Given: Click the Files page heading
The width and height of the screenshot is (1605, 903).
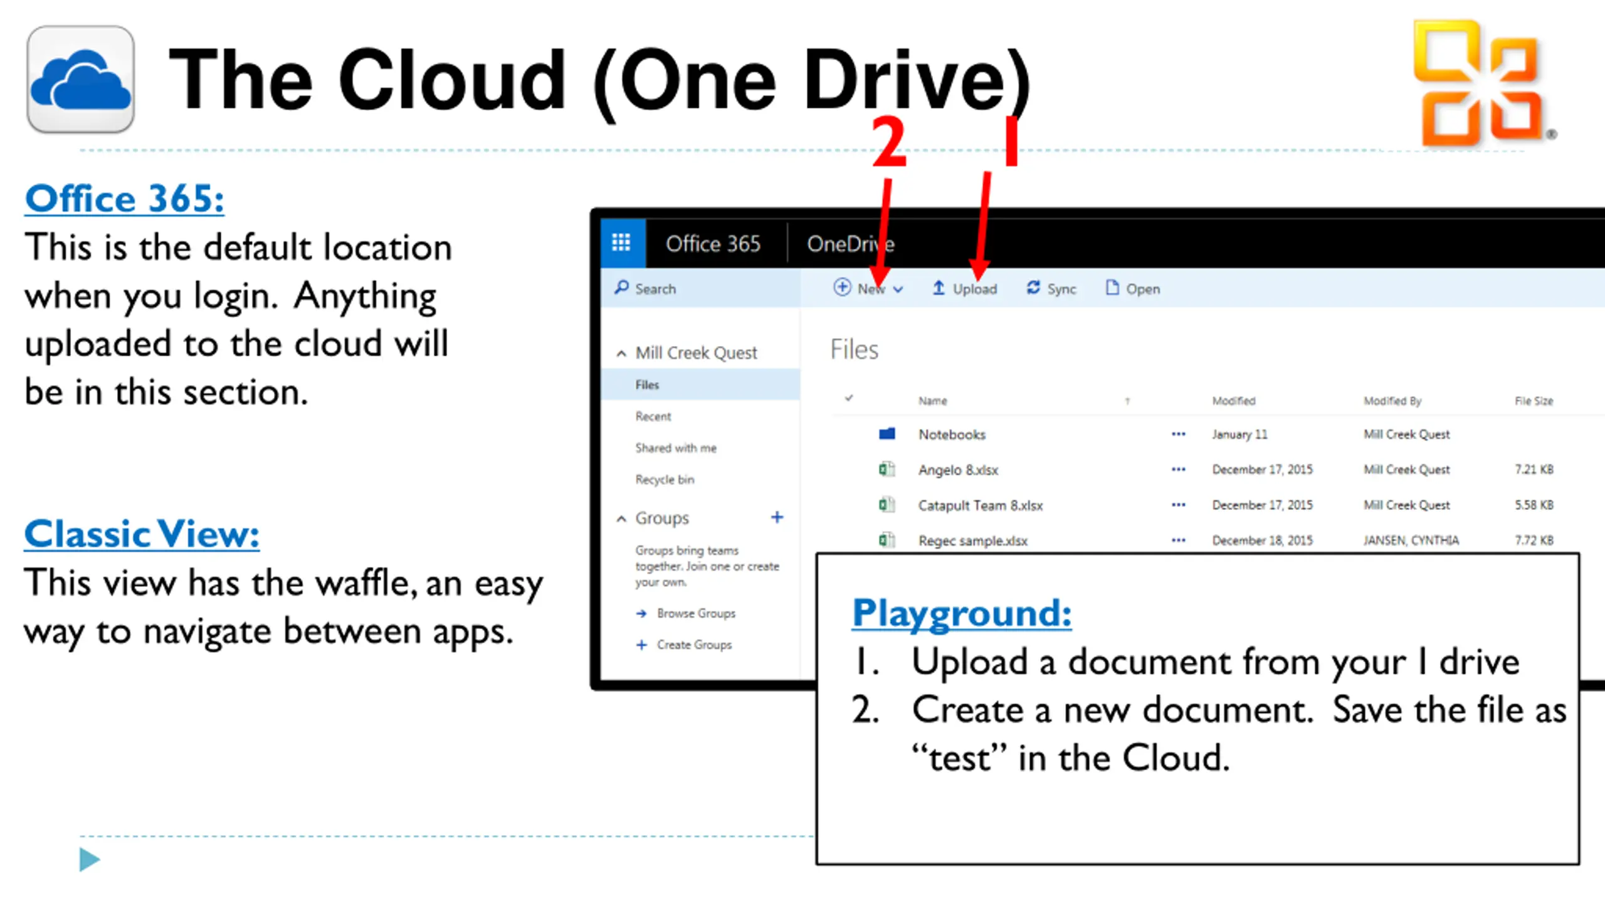Looking at the screenshot, I should (854, 350).
